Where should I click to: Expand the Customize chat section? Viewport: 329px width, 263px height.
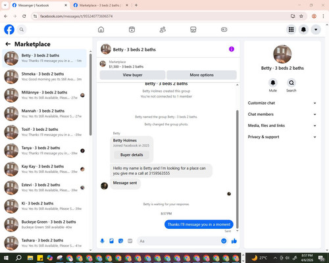[x=282, y=103]
